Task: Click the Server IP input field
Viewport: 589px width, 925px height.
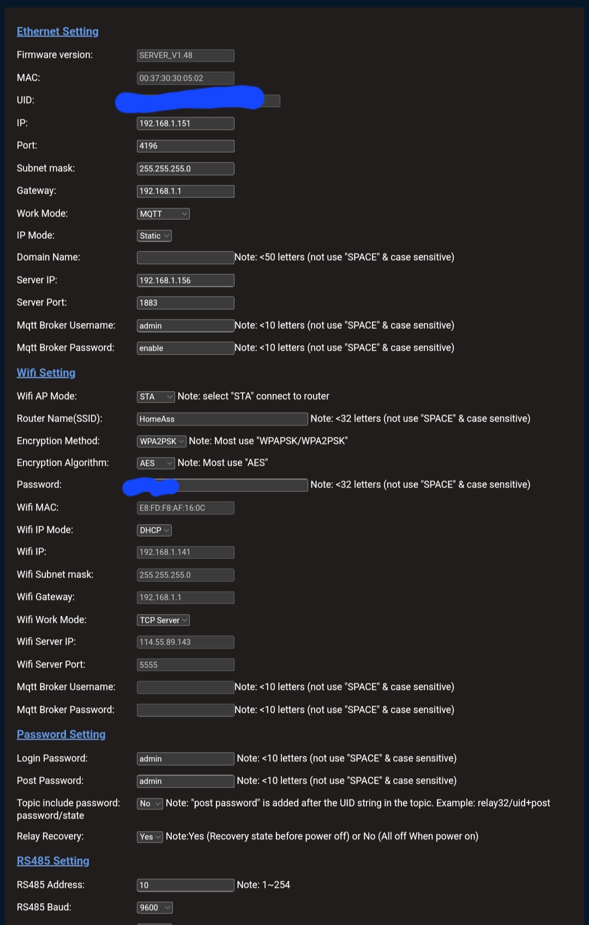Action: click(185, 280)
